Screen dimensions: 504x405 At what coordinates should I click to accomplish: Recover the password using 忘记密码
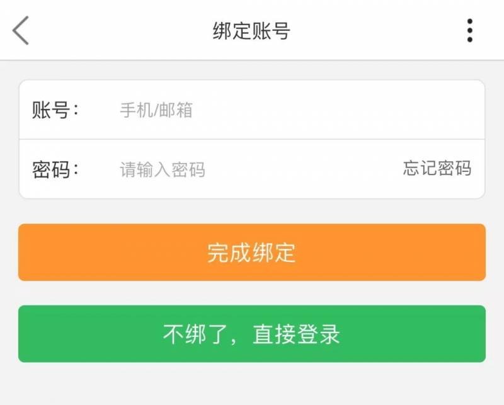point(437,168)
